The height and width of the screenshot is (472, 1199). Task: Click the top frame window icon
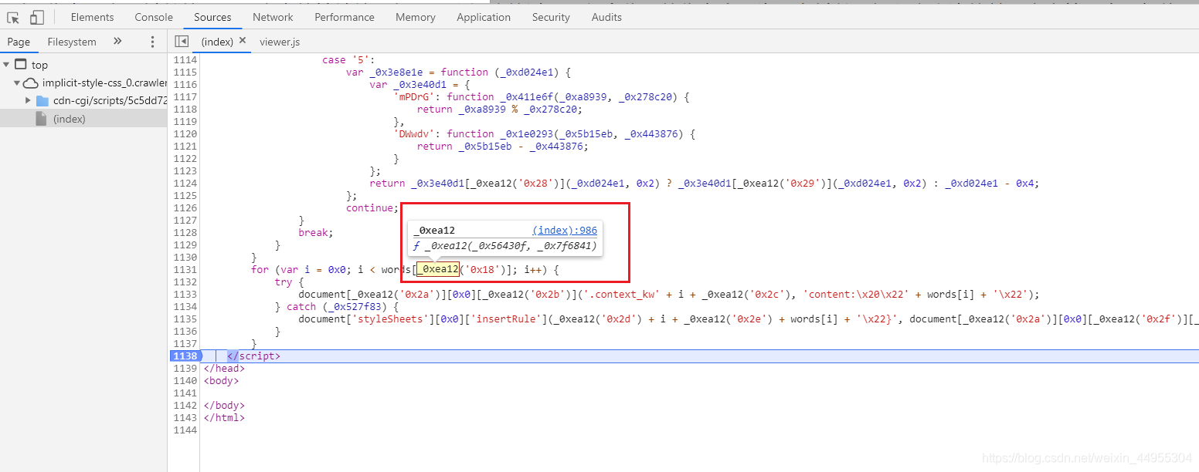(21, 65)
